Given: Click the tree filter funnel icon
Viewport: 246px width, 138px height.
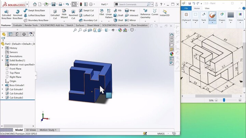Looking at the screenshot, I should tap(3, 39).
